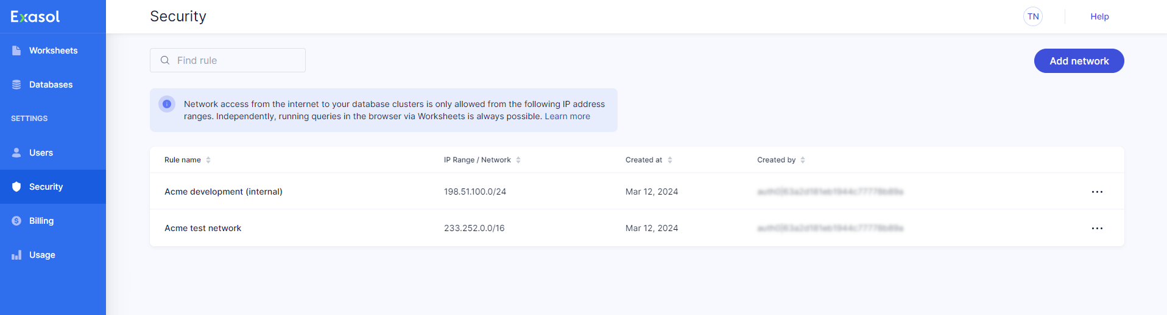Click the Security shield icon
The image size is (1167, 315).
click(x=16, y=187)
